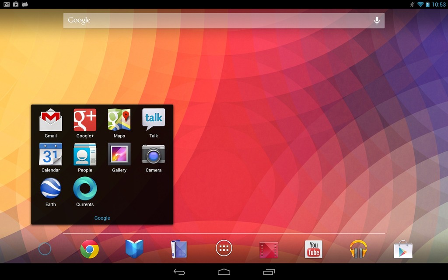Tap the clock showing 10:53

(x=438, y=4)
